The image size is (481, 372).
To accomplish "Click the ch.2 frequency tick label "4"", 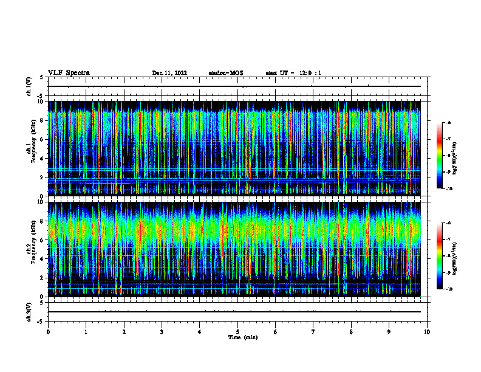I will click(x=43, y=259).
